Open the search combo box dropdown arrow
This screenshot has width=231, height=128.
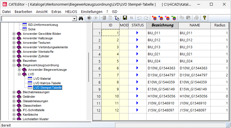74,19
